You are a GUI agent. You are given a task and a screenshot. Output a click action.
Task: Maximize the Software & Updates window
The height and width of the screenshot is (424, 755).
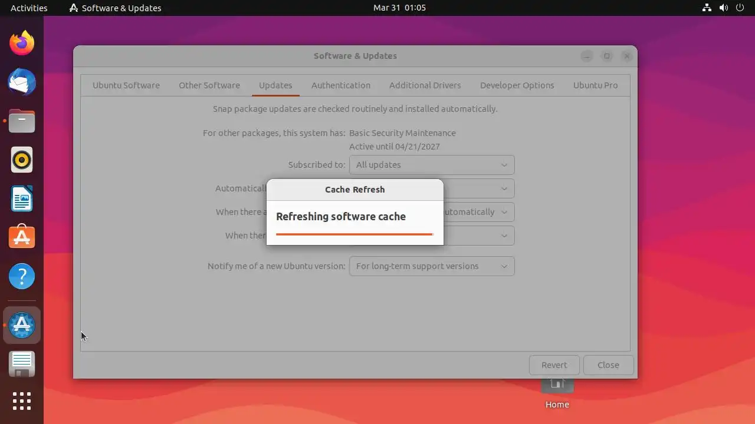tap(607, 56)
